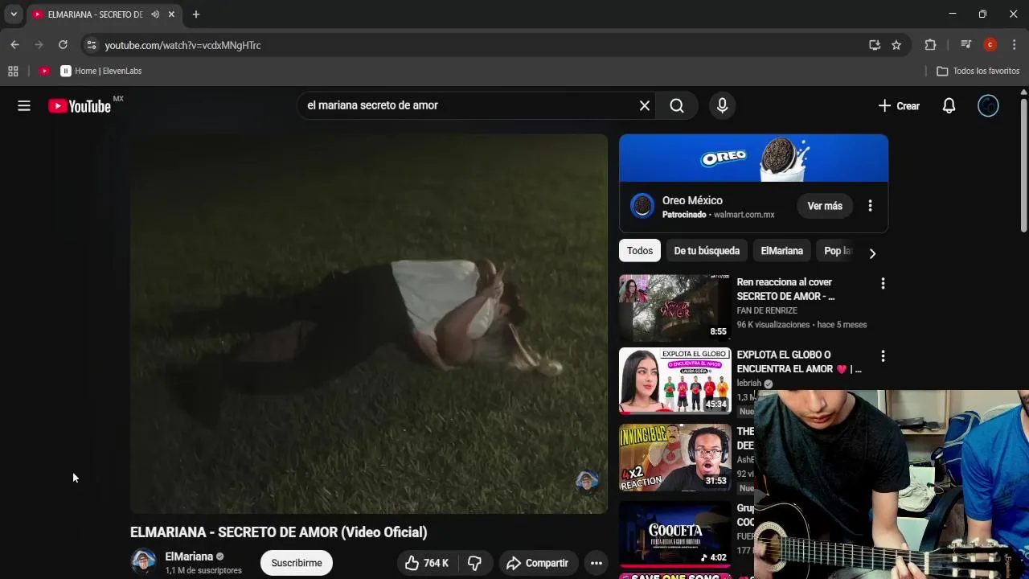Viewport: 1029px width, 579px height.
Task: Select the Todos filter chip
Action: click(640, 251)
